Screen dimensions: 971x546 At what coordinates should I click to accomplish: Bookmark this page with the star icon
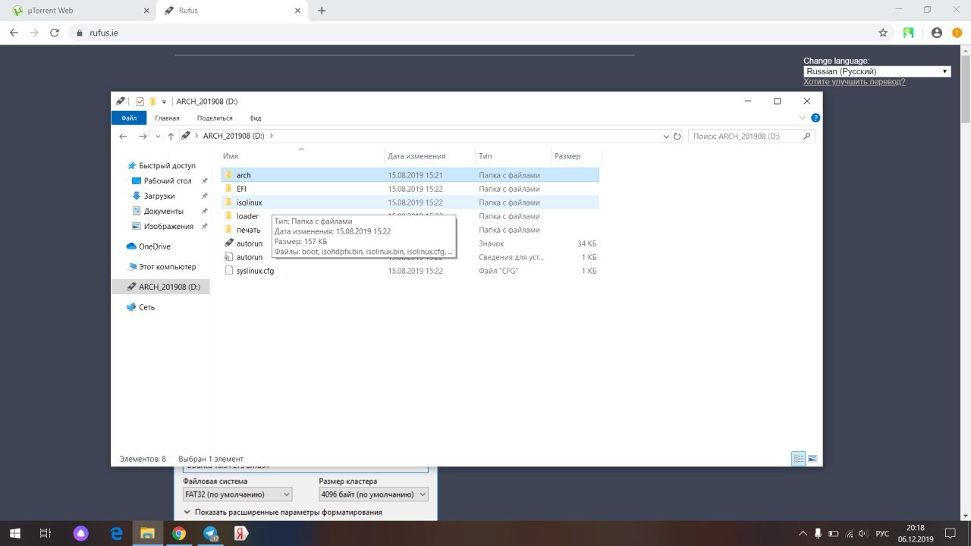coord(883,33)
